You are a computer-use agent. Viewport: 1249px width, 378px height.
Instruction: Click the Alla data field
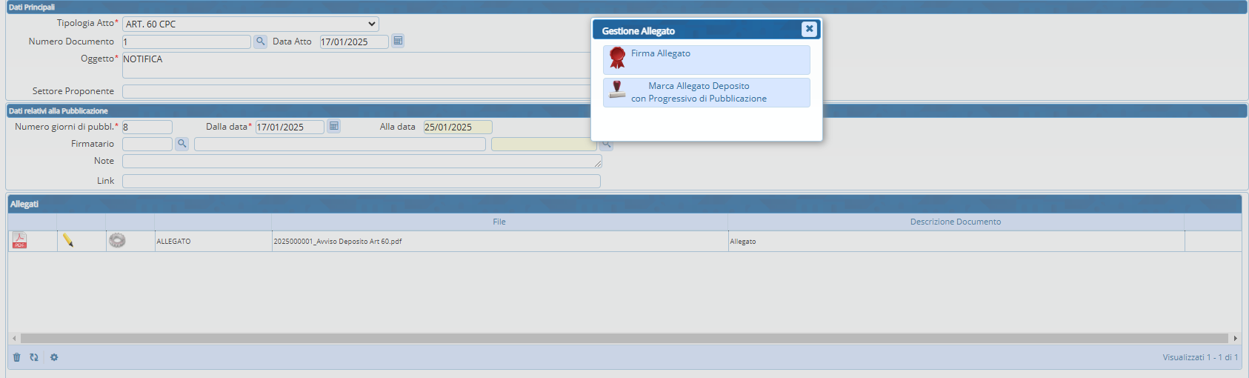(458, 127)
